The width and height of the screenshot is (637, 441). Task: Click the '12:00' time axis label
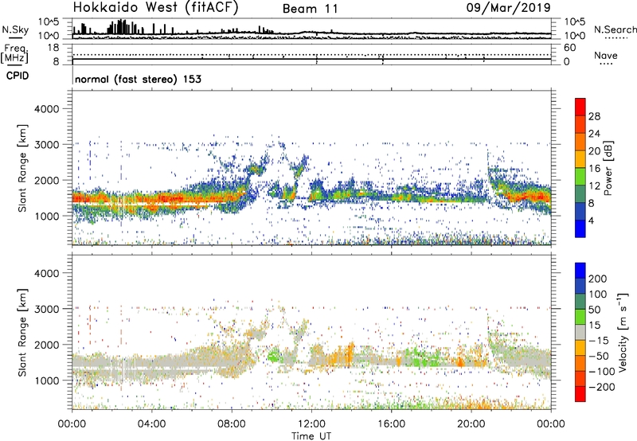click(311, 424)
